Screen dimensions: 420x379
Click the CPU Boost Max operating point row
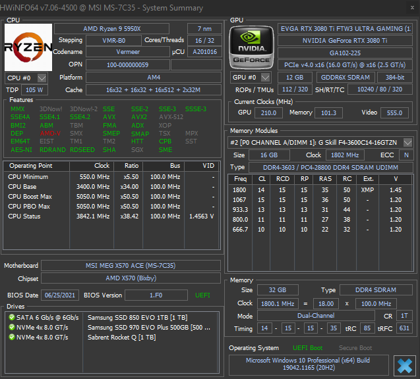[x=111, y=197]
